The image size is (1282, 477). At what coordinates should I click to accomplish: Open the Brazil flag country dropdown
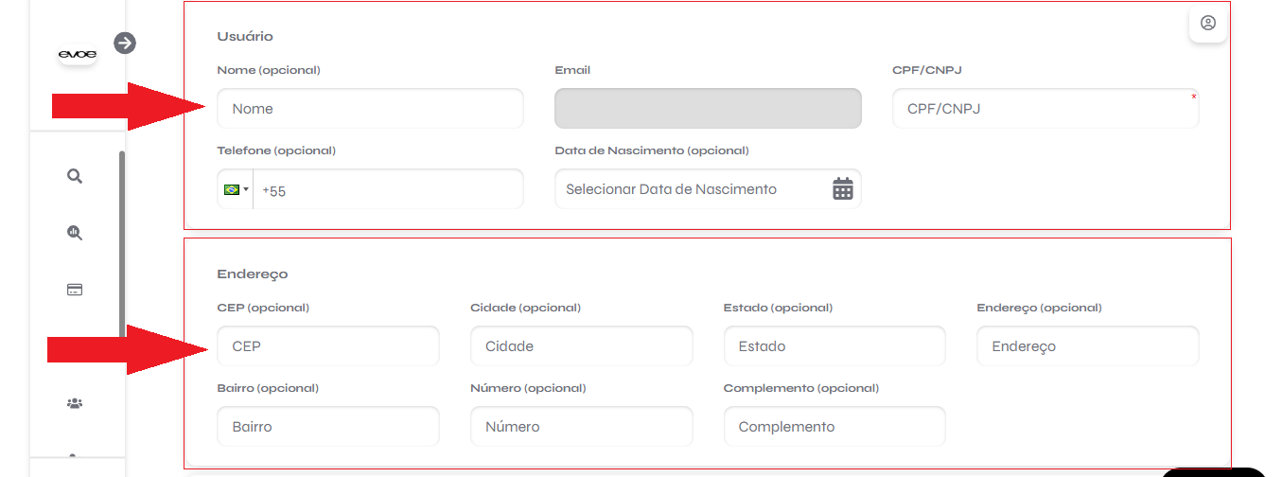(236, 189)
